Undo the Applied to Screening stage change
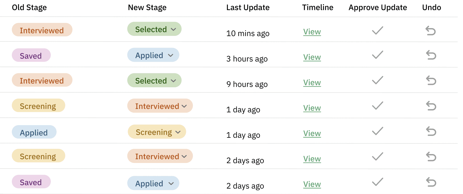463x194 pixels. [431, 131]
